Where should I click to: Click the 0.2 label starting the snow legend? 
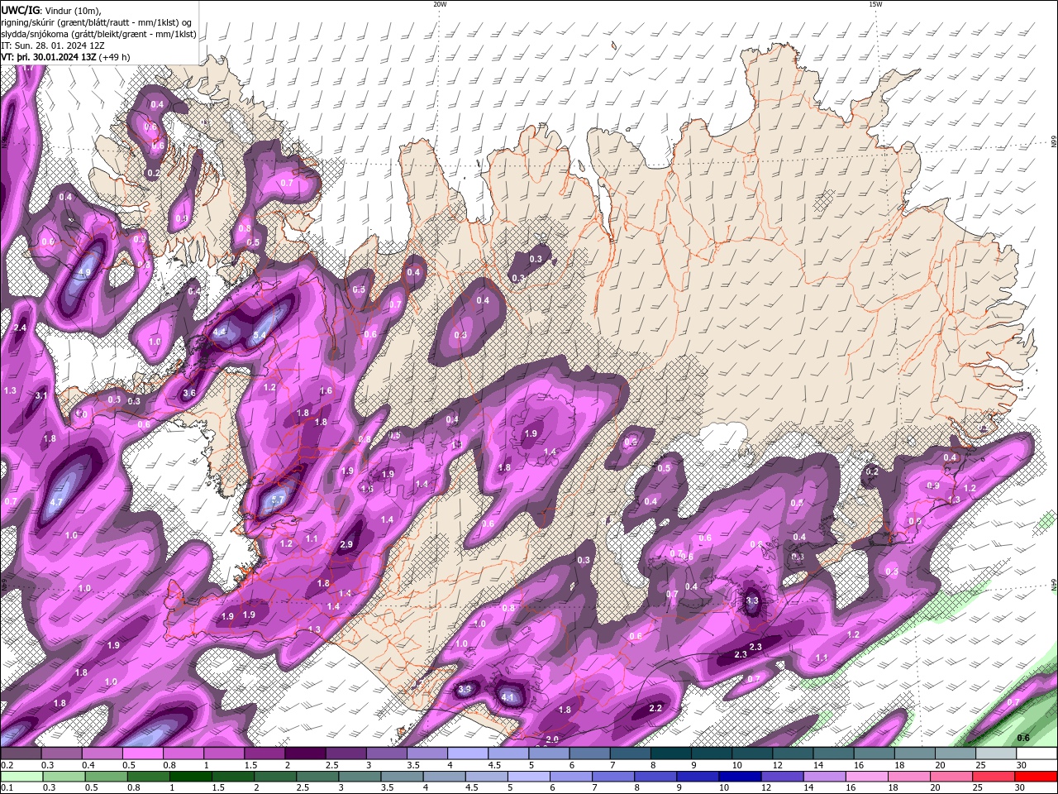click(x=7, y=765)
